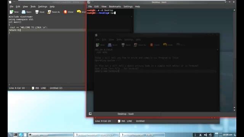The width and height of the screenshot is (244, 137).
Task: Open the File menu in Konsole
Action: tap(90, 6)
